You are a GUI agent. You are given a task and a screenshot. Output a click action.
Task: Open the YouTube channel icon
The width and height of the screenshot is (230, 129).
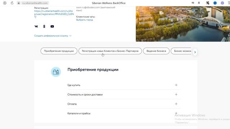[52, 27]
